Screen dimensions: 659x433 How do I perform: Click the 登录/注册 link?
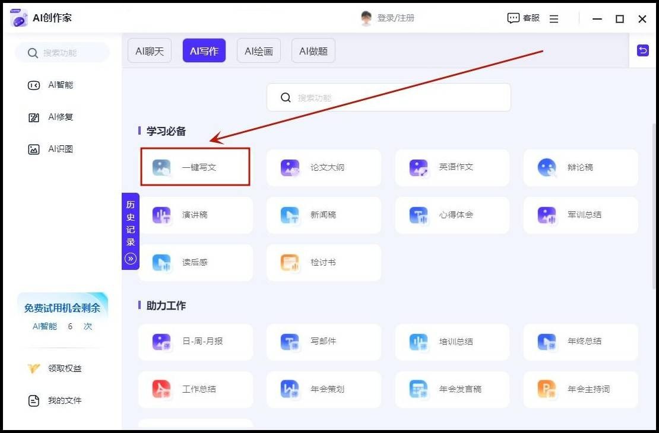pos(396,18)
